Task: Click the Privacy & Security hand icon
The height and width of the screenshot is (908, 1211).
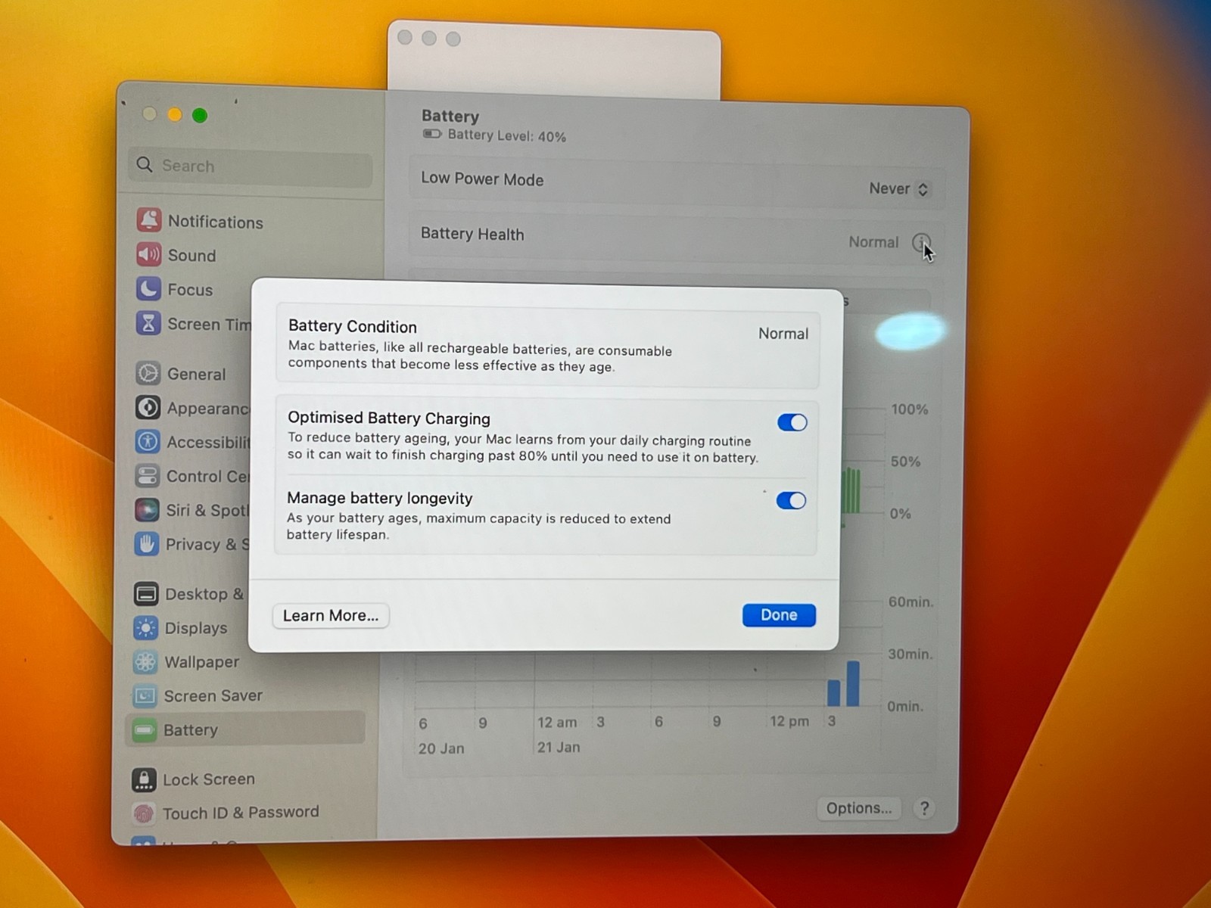Action: [146, 543]
